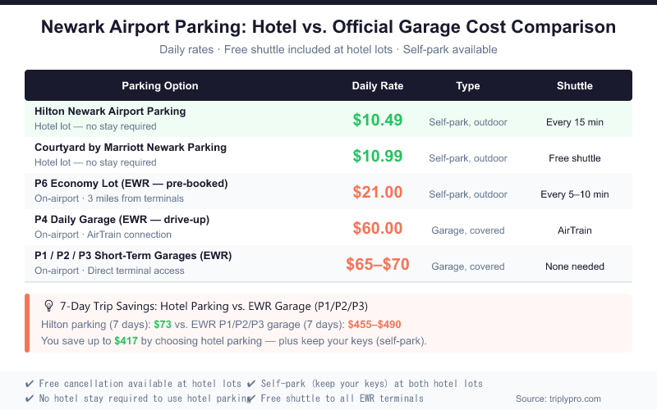This screenshot has height=410, width=657.
Task: Click P1 / P2 / P3 Short-Term Garages title
Action: click(x=133, y=255)
